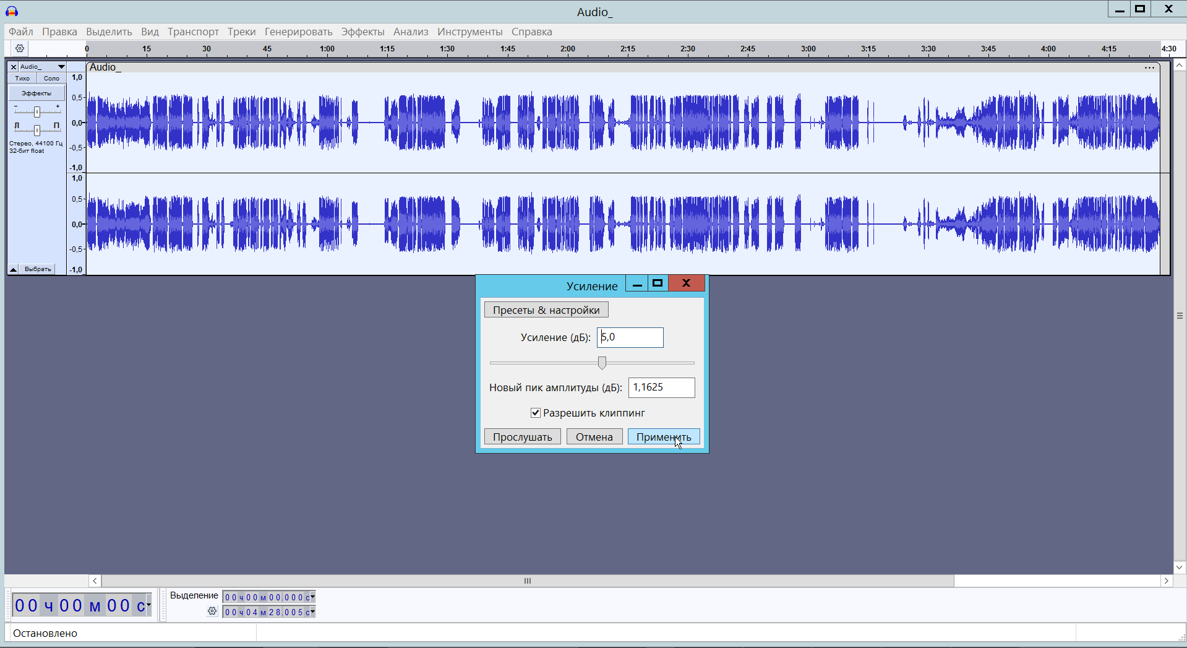
Task: Open the audio position time format dropdown
Action: tap(148, 605)
